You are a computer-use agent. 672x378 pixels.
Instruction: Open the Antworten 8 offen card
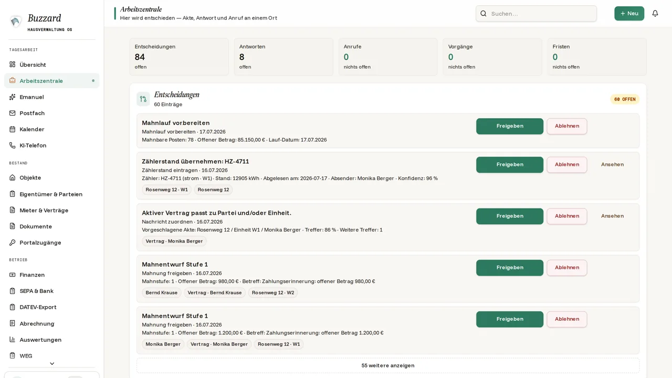pos(283,57)
